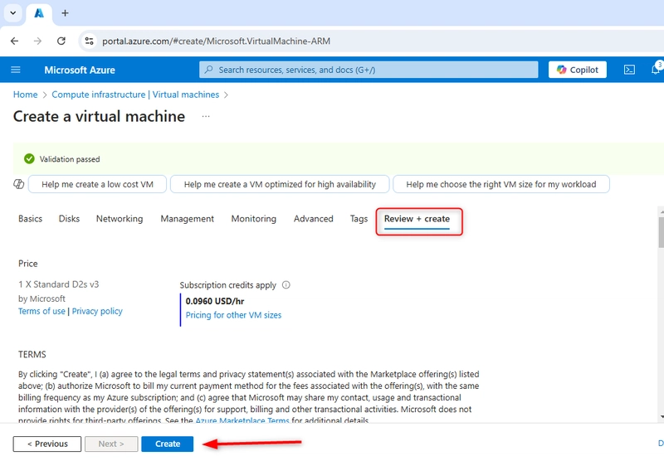View site information icon in address bar
This screenshot has width=664, height=461.
90,41
